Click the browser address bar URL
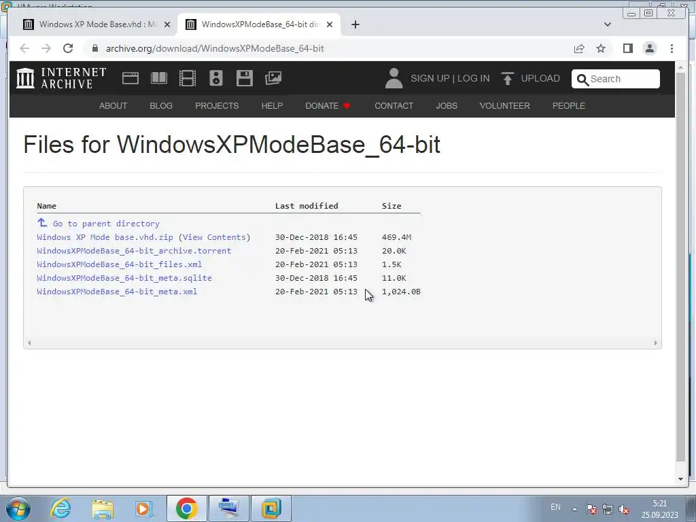This screenshot has height=522, width=696. point(214,48)
